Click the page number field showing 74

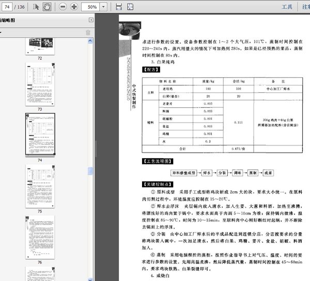click(x=8, y=7)
